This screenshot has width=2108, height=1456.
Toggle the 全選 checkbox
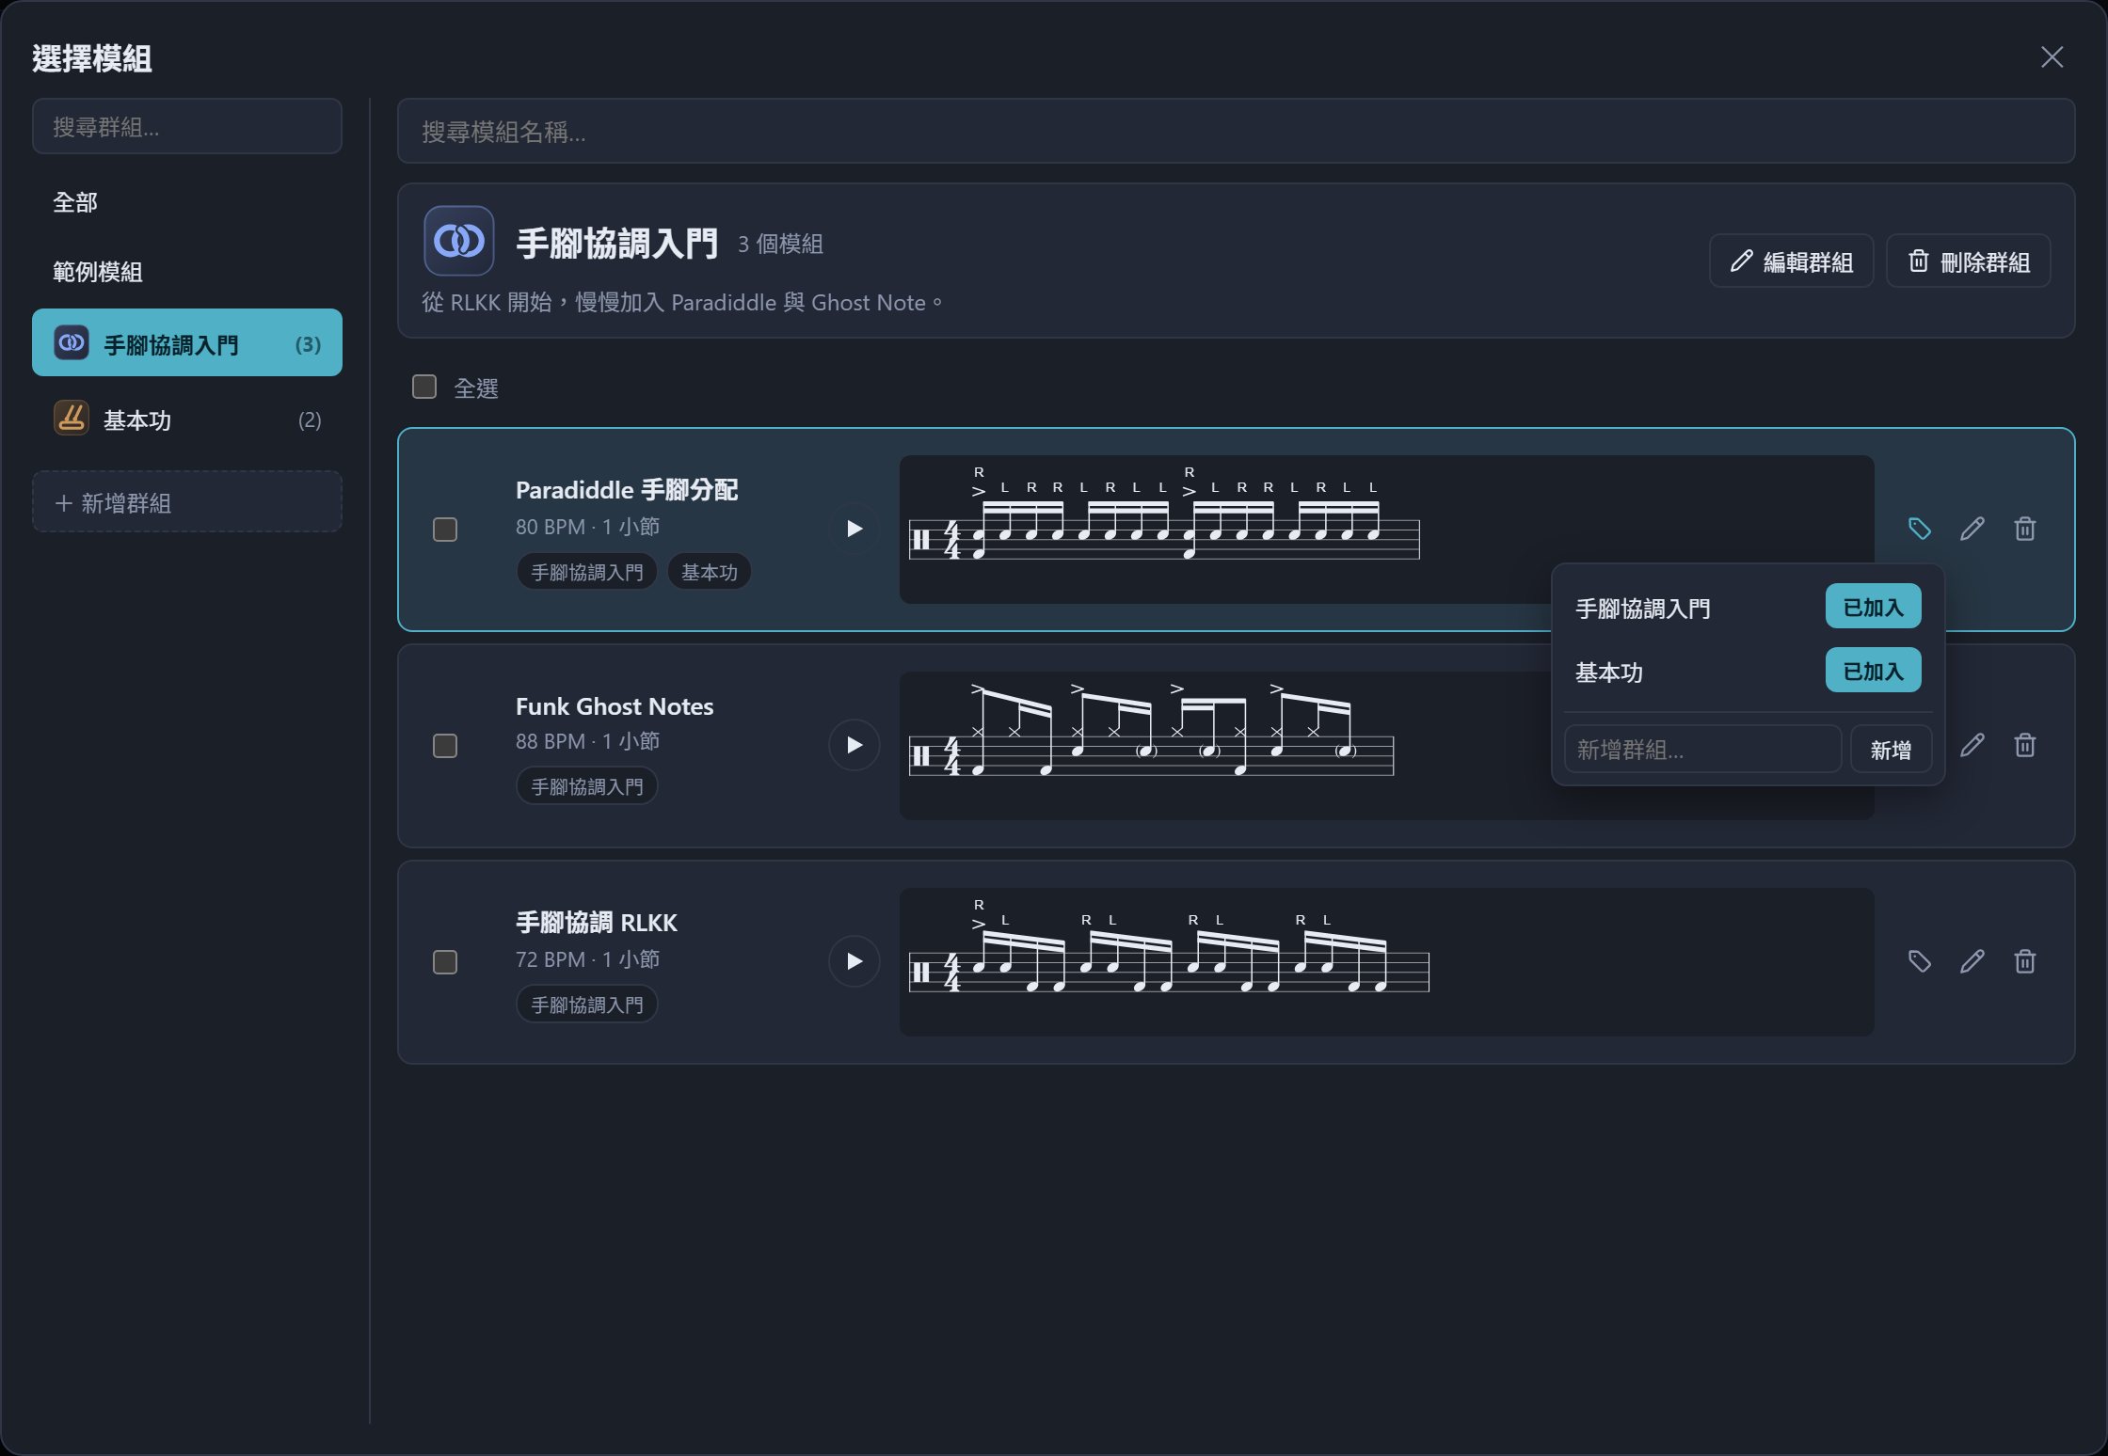point(424,387)
